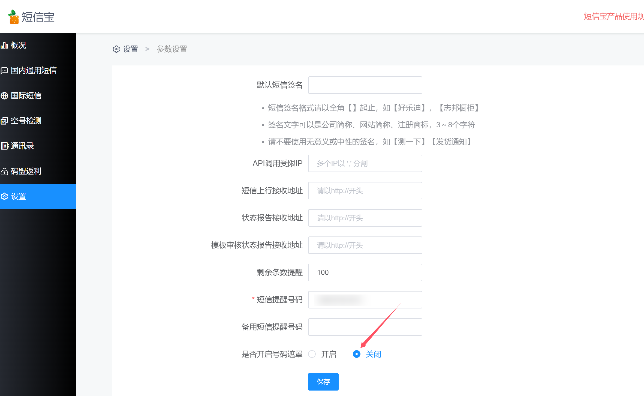The width and height of the screenshot is (644, 396).
Task: Select the 关闭 radio button
Action: coord(356,354)
